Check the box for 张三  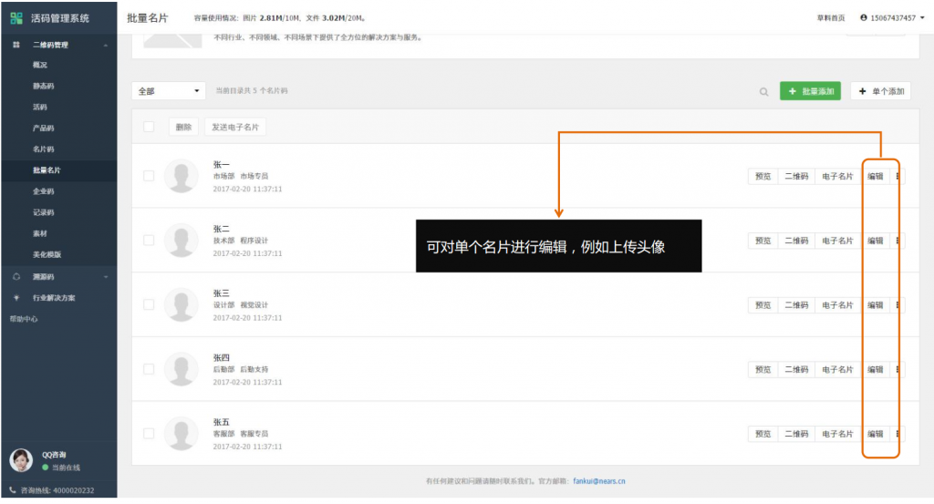click(x=149, y=304)
